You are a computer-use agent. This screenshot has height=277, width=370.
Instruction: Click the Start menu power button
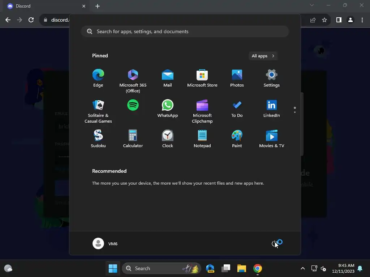[x=275, y=243]
